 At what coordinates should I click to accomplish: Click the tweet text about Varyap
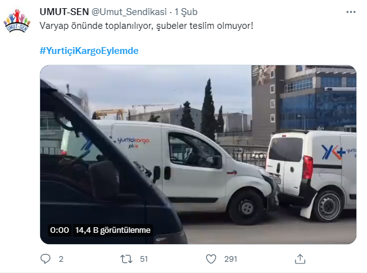click(147, 26)
